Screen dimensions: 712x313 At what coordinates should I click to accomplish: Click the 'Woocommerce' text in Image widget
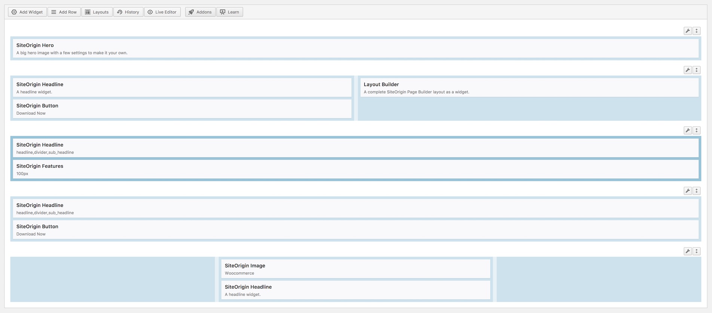click(239, 273)
